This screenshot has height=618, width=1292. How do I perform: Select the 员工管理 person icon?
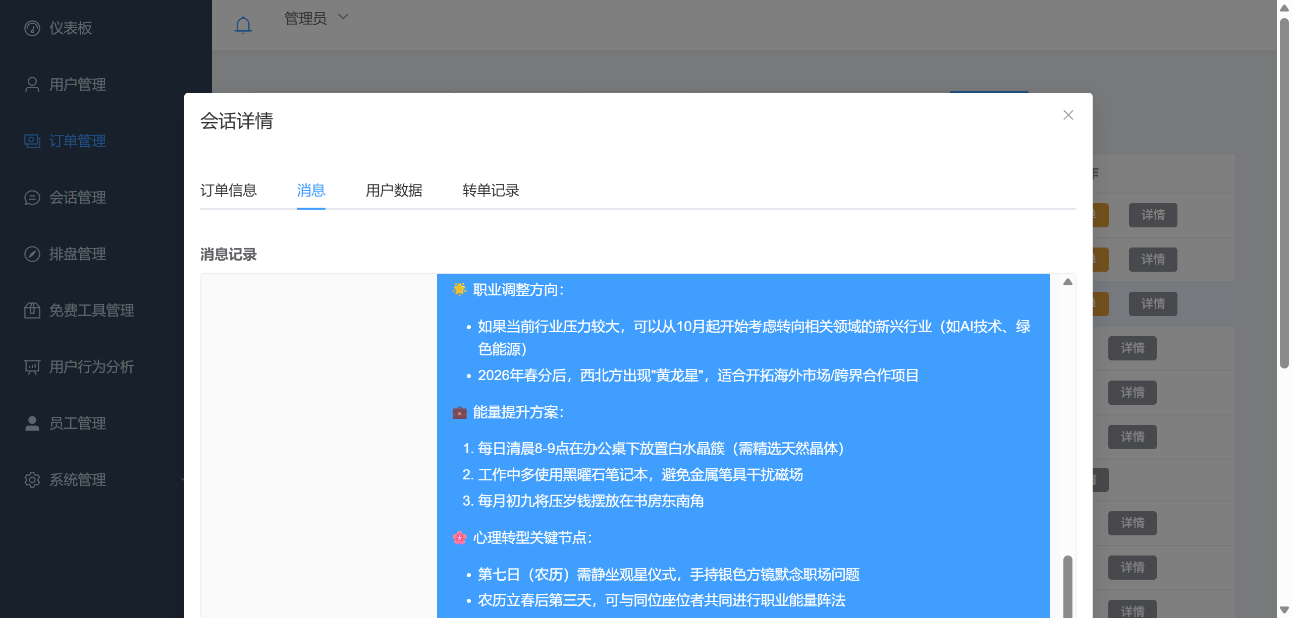click(31, 423)
